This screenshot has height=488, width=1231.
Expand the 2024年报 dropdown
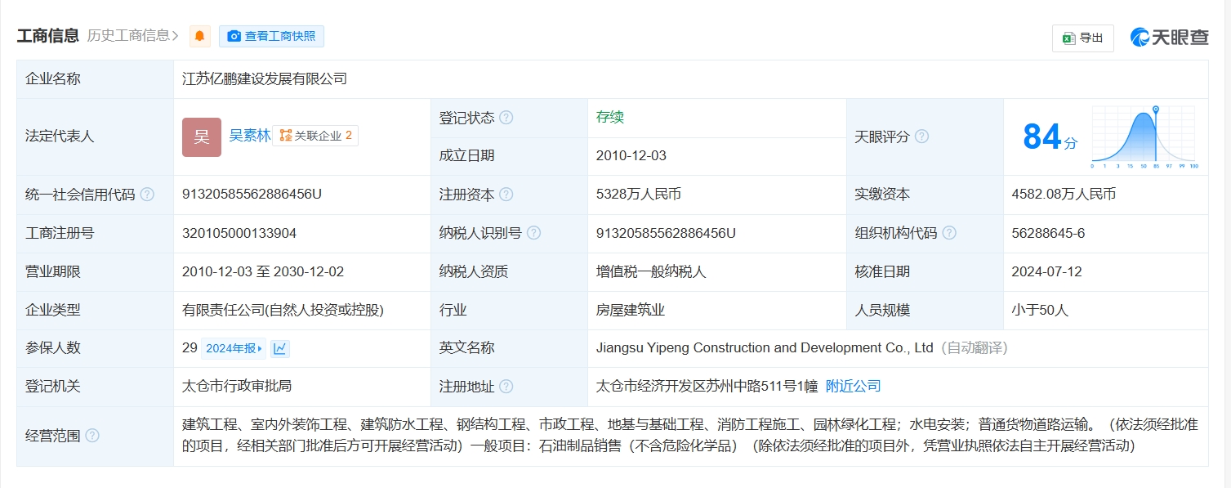click(234, 349)
